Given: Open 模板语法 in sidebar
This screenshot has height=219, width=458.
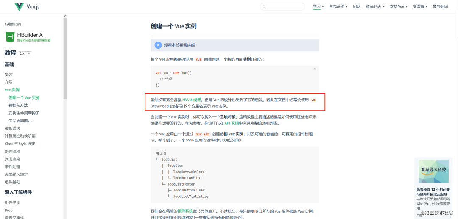Looking at the screenshot, I should [x=13, y=128].
